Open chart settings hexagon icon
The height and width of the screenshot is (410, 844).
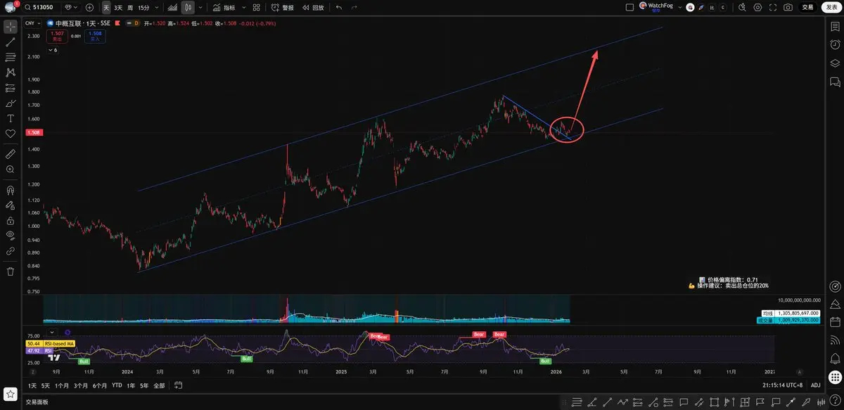click(x=757, y=7)
